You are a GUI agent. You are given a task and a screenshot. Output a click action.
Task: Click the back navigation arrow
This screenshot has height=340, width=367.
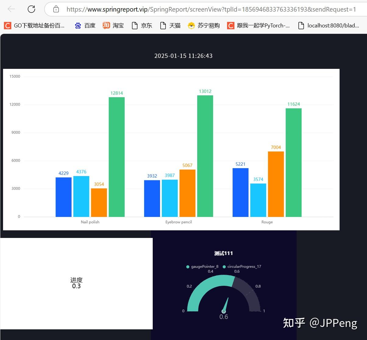click(11, 9)
